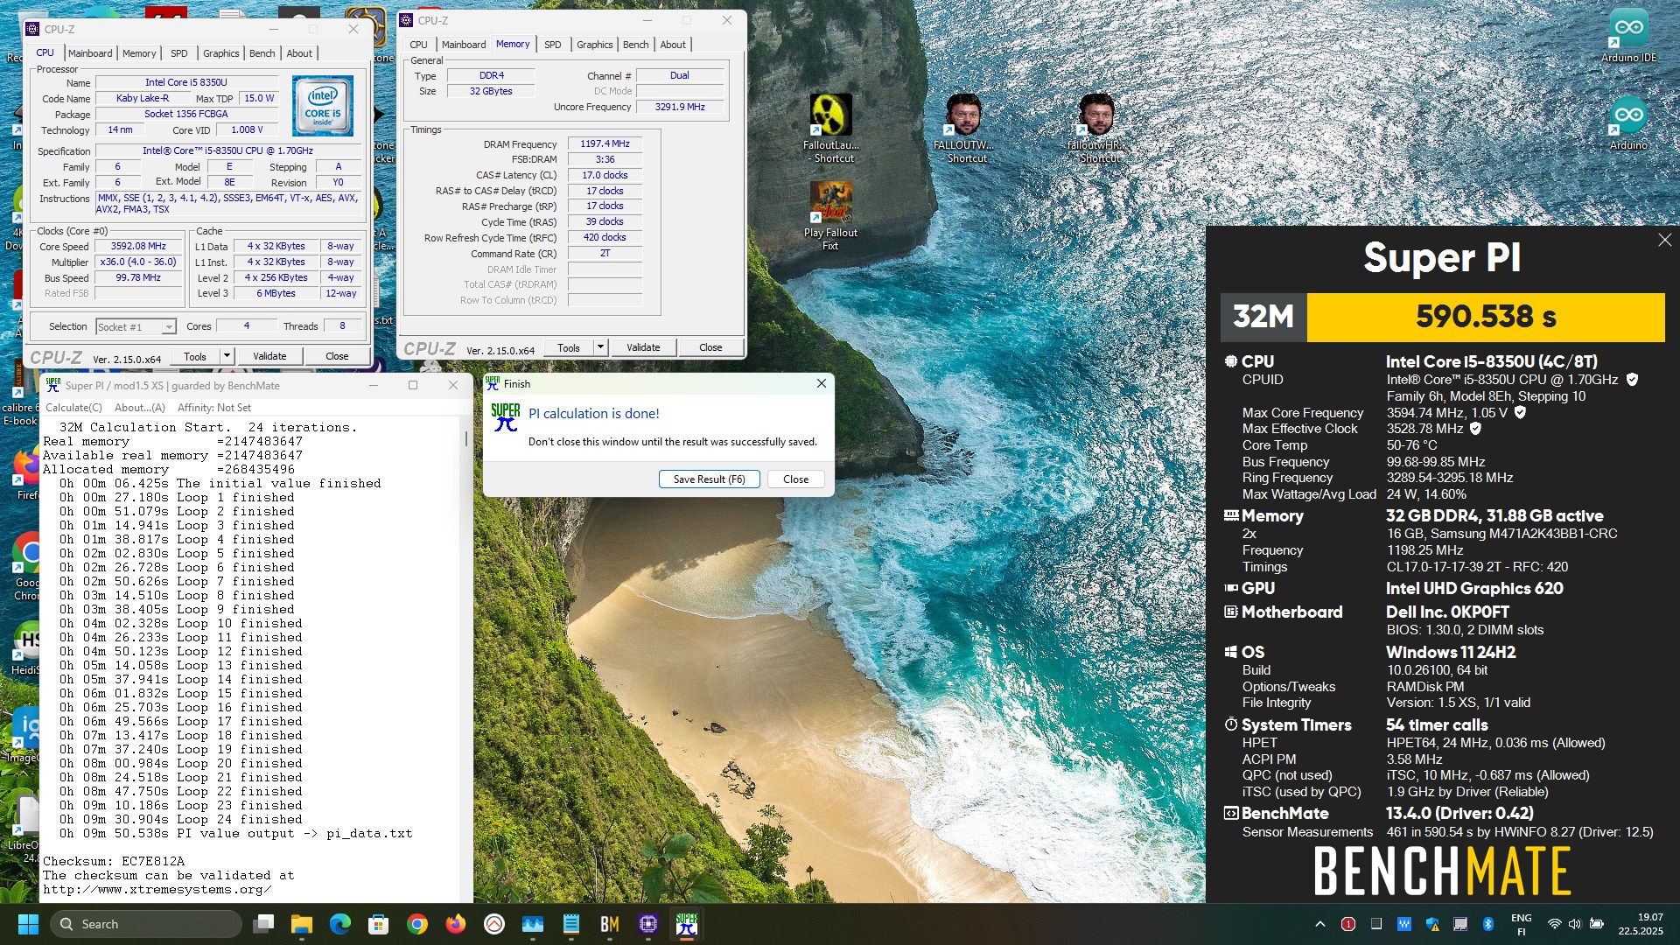Select Core Speed value 3592.08 MHz
1680x945 pixels.
point(138,247)
